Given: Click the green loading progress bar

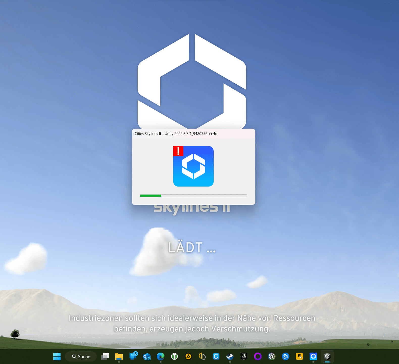Looking at the screenshot, I should coord(193,196).
